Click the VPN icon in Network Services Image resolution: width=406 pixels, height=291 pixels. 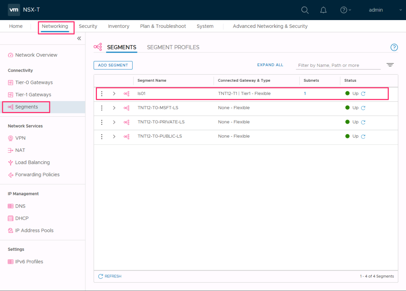tap(10, 138)
